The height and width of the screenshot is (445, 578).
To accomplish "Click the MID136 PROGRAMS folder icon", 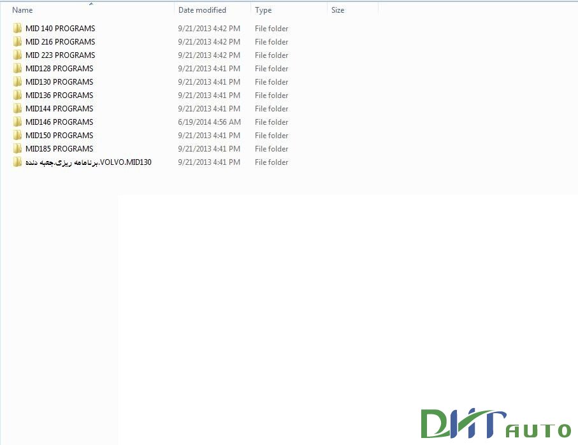I will (x=17, y=95).
